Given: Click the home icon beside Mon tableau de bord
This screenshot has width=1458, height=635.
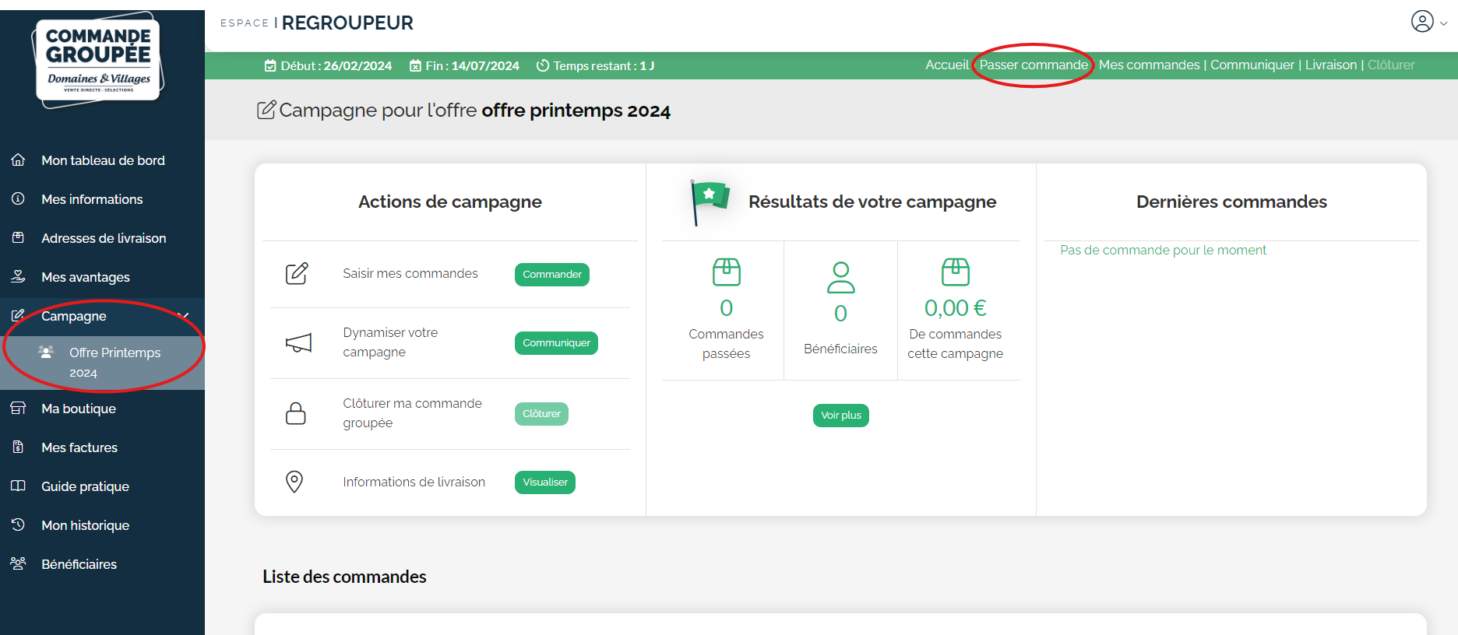Looking at the screenshot, I should [18, 160].
